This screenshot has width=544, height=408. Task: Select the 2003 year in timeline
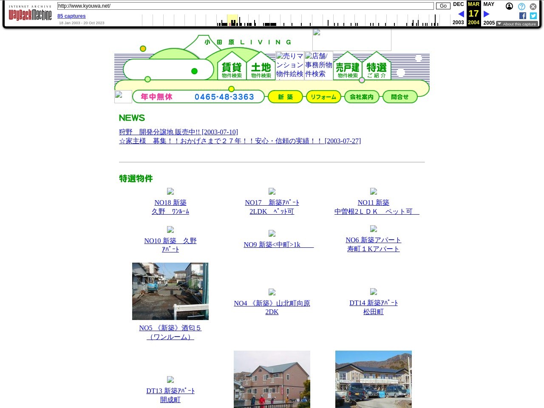point(458,23)
